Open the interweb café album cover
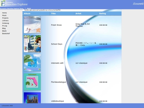The width and height of the screenshot is (144, 108). coord(32,63)
